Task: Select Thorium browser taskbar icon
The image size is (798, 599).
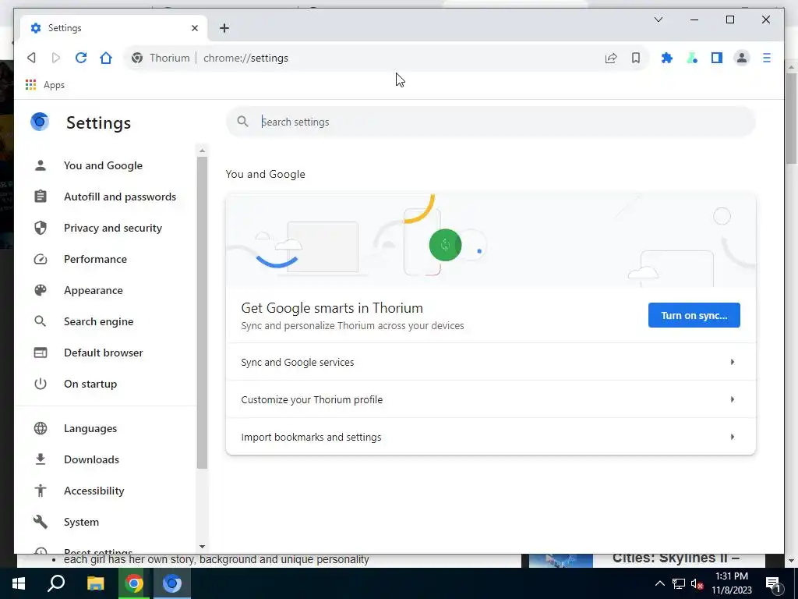Action: (172, 583)
